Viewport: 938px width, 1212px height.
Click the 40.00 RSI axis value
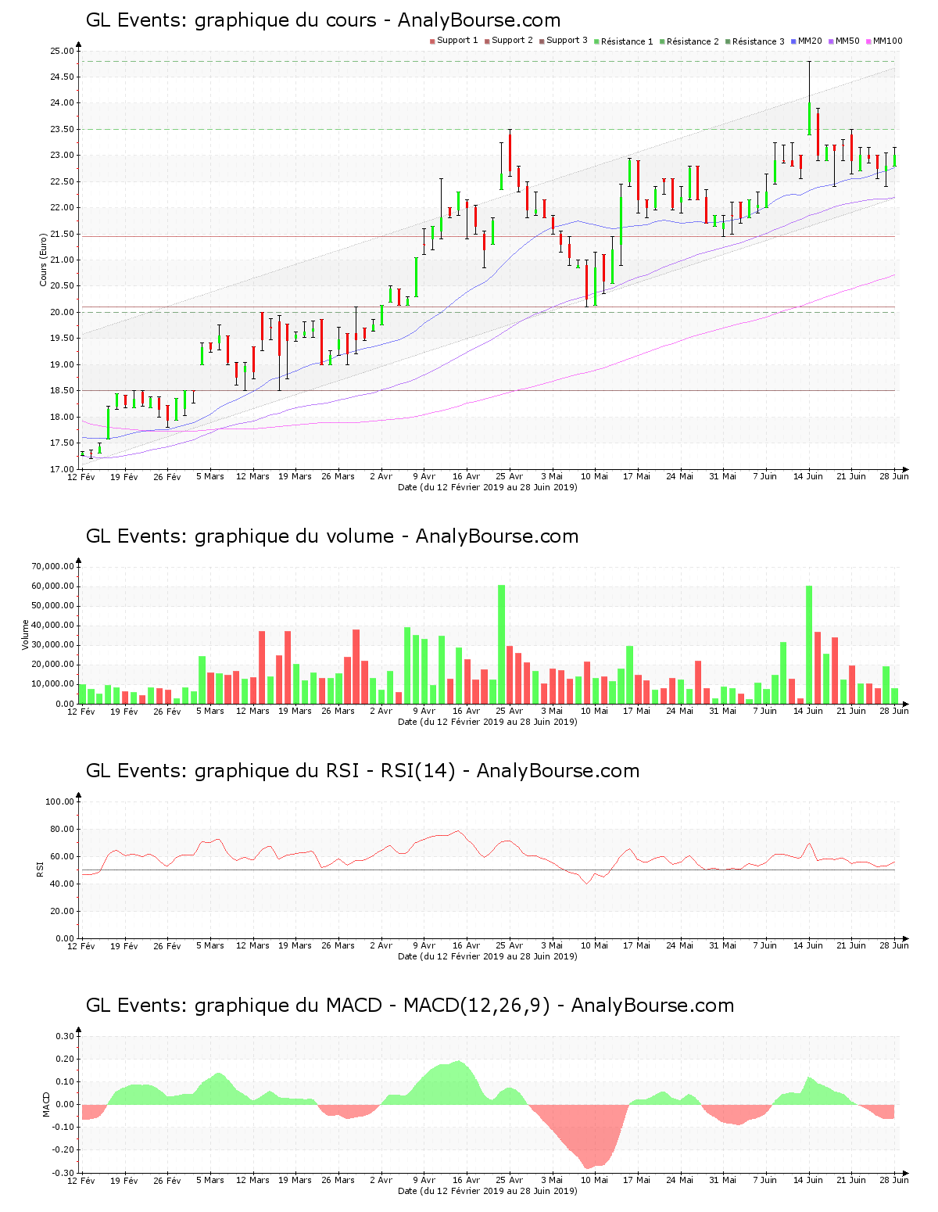(62, 884)
